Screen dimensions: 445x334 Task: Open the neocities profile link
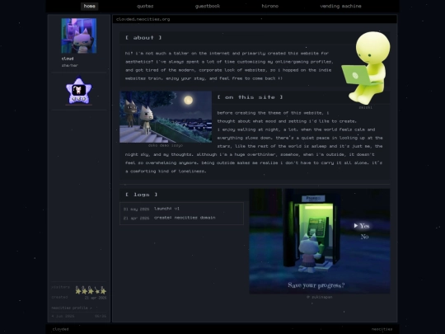point(71,308)
